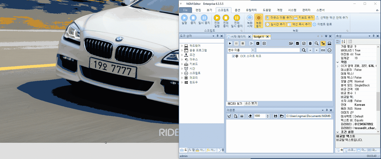Click 전체 중지 (Stop All) icon
The height and width of the screenshot is (159, 381).
click(226, 18)
